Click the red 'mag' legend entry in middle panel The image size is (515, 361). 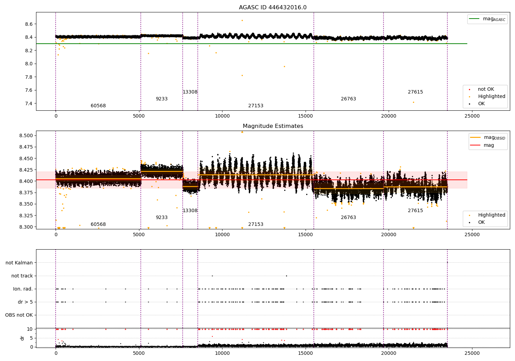(x=482, y=145)
